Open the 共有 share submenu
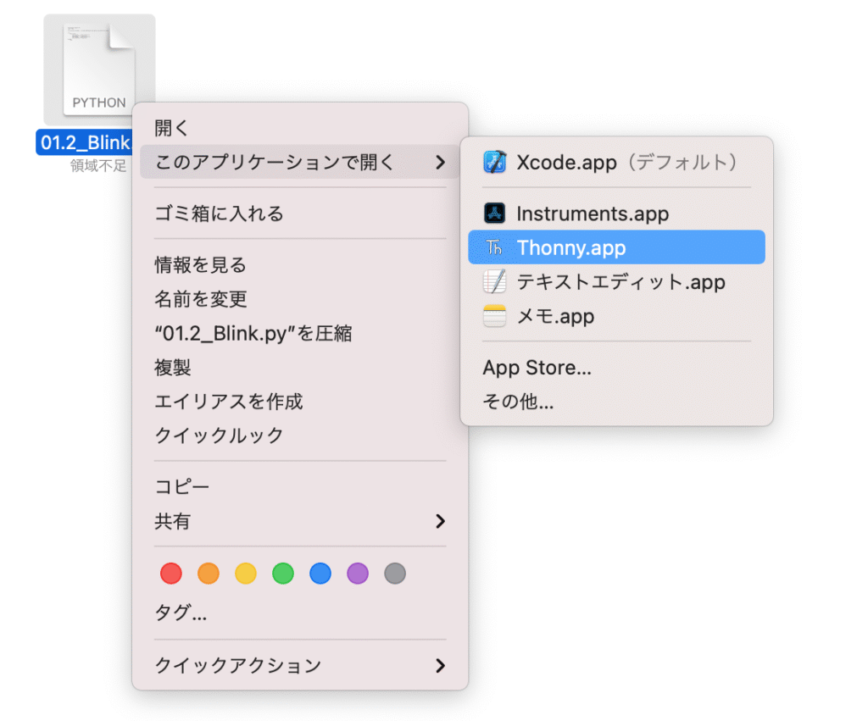The height and width of the screenshot is (721, 868). (x=300, y=521)
